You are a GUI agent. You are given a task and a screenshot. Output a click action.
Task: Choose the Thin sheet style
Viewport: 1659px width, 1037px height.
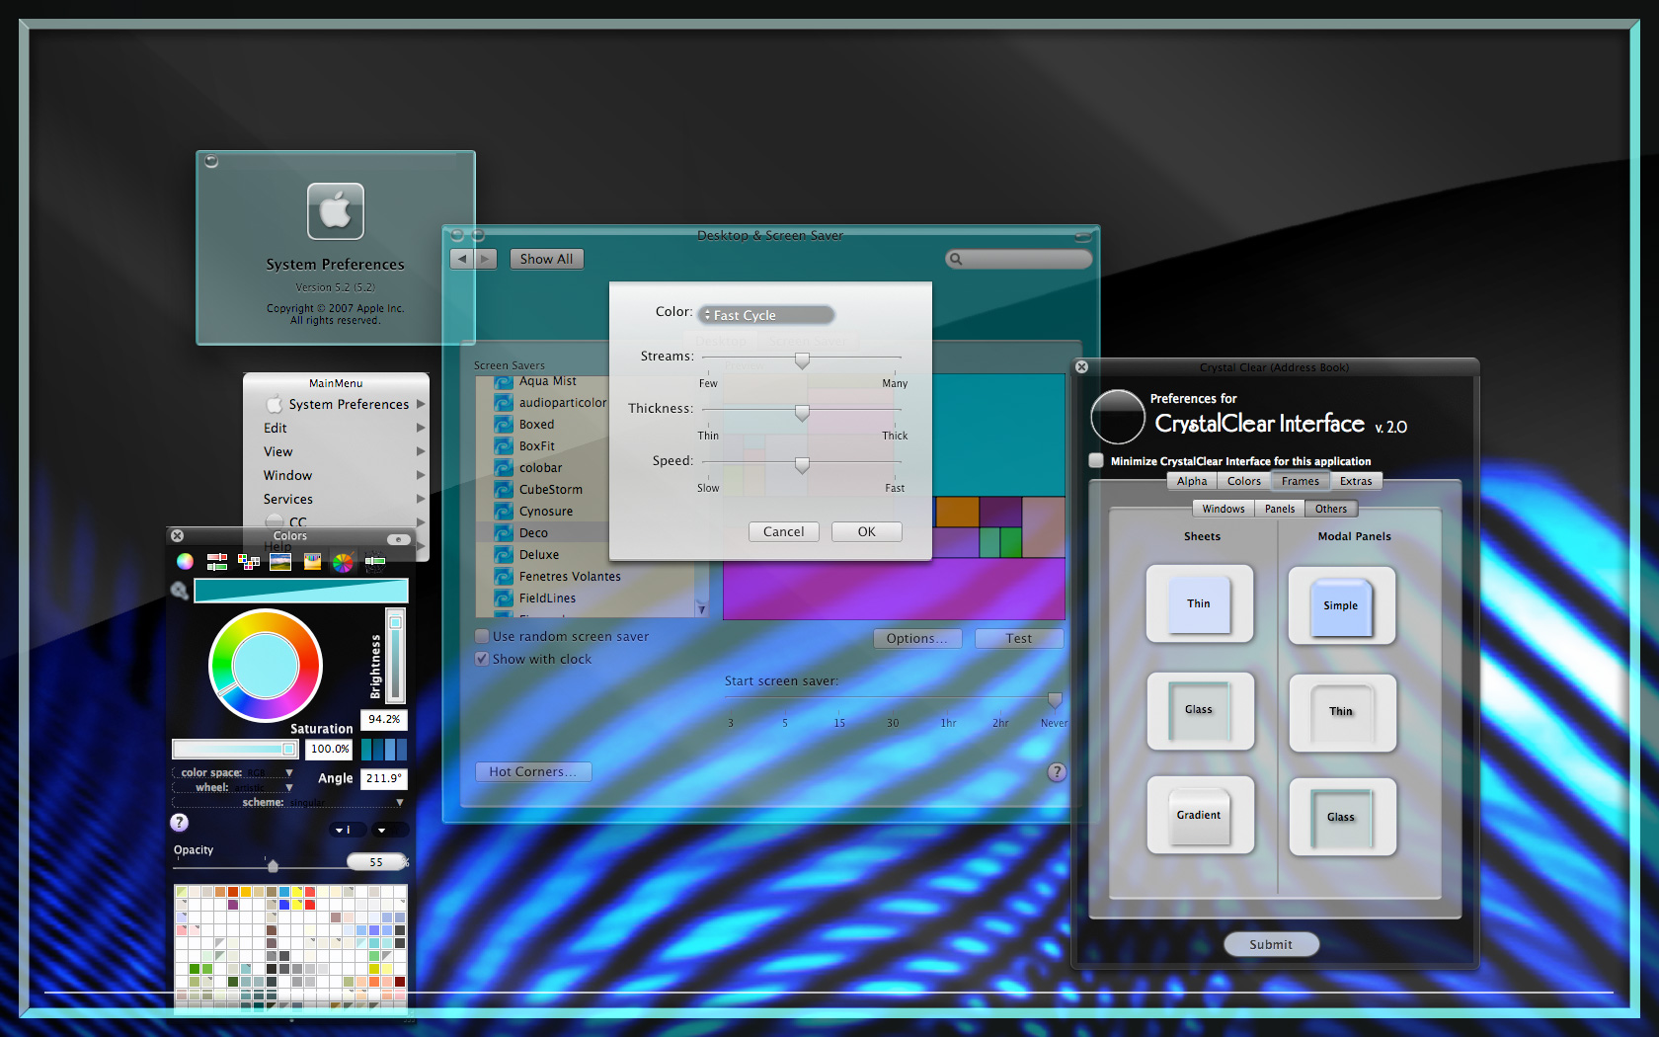[1200, 603]
